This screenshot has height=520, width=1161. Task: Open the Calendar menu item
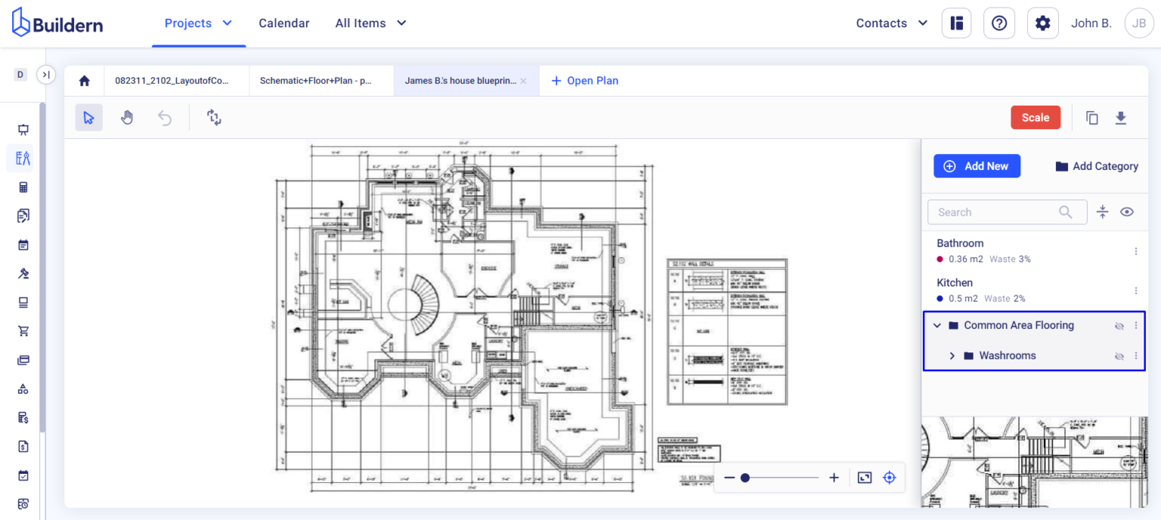click(284, 23)
